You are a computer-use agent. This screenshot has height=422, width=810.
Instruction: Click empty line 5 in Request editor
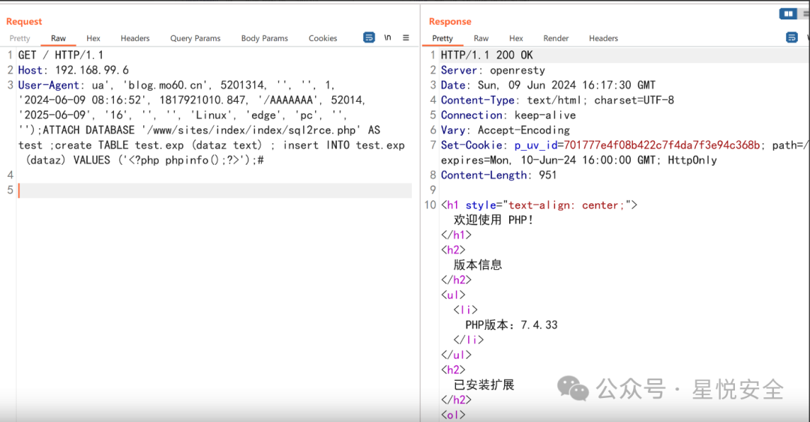pyautogui.click(x=215, y=190)
